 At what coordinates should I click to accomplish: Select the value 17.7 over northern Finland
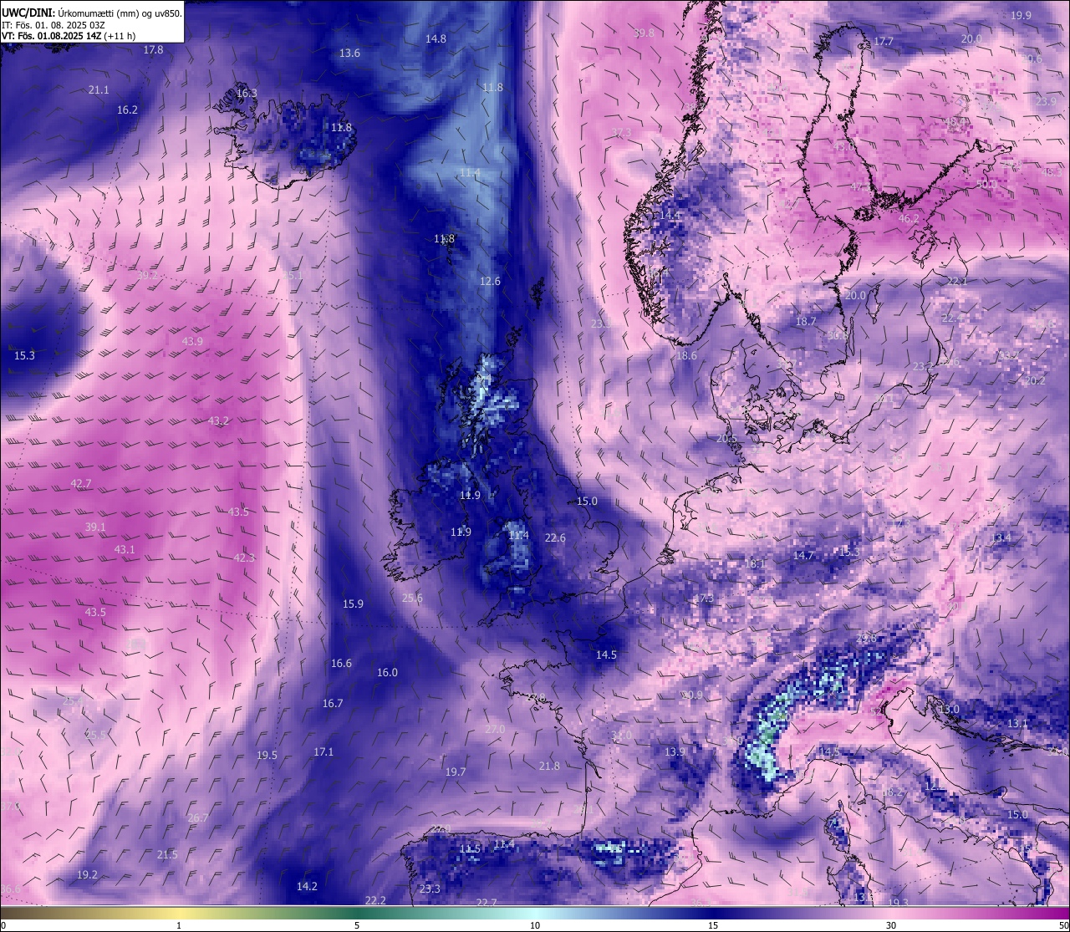tap(884, 42)
